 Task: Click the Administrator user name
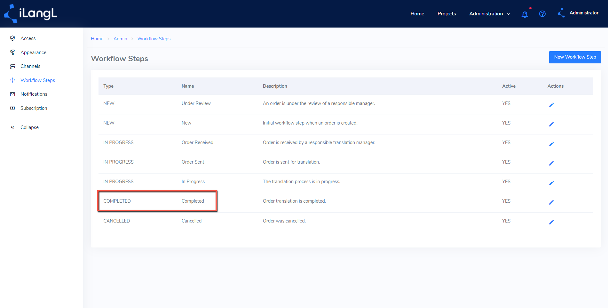(x=584, y=13)
